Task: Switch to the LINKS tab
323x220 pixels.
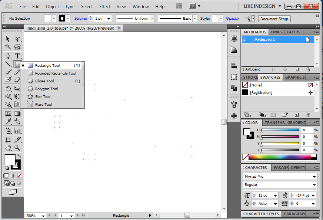Action: (276, 32)
